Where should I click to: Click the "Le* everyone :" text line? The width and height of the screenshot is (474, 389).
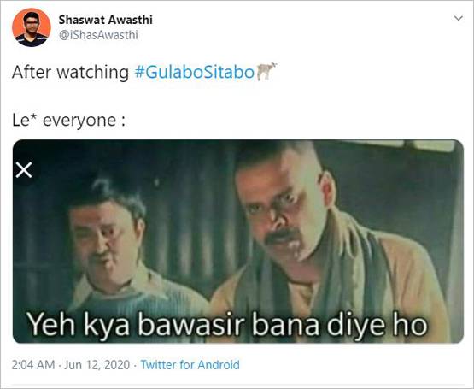point(68,121)
